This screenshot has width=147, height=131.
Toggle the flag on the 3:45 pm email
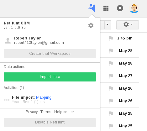coord(111,38)
